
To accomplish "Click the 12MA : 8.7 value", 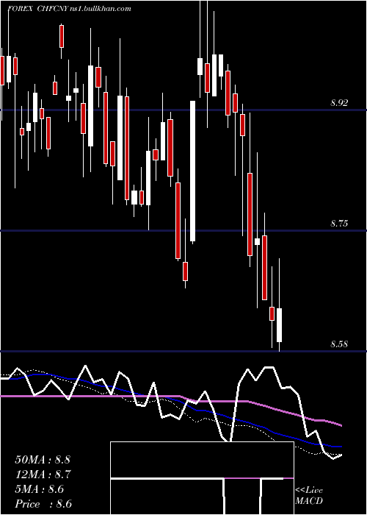I will point(43,475).
